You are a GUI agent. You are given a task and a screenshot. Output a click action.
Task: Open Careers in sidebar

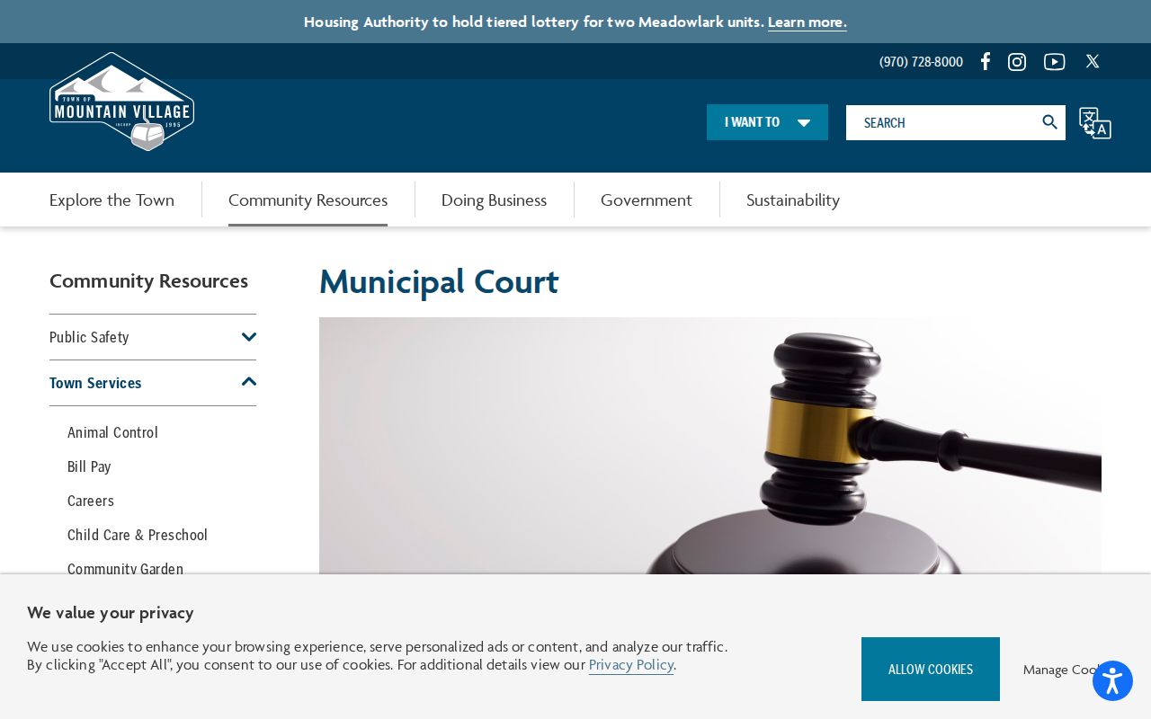tap(91, 501)
